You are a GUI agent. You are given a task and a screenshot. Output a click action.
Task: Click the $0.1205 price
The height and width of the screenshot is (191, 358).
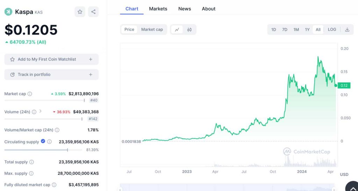click(31, 30)
